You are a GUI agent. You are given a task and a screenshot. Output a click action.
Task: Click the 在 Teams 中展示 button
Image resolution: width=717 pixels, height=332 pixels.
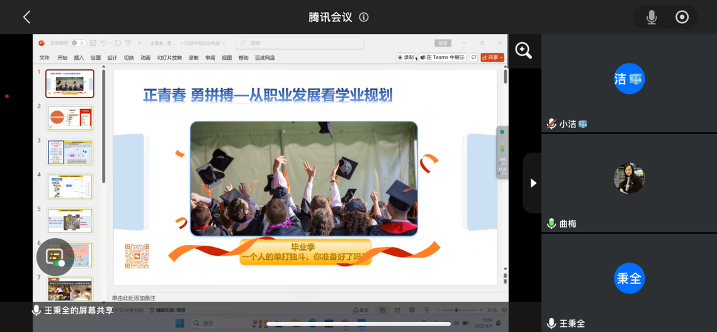point(442,57)
